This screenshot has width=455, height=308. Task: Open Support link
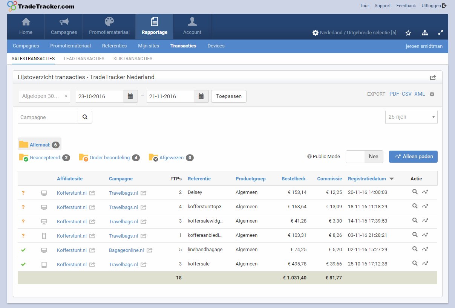click(x=383, y=6)
